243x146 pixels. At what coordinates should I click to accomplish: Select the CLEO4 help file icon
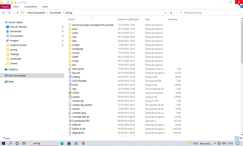[x=70, y=93]
